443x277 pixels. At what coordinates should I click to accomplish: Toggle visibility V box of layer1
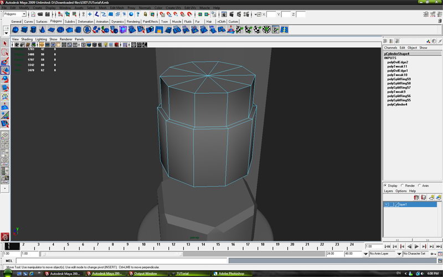[x=386, y=204]
